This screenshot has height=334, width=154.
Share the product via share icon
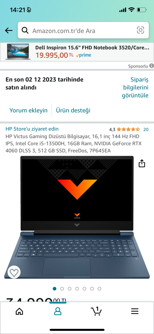click(142, 163)
